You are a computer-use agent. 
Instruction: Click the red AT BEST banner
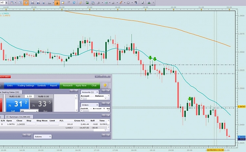click(5, 77)
